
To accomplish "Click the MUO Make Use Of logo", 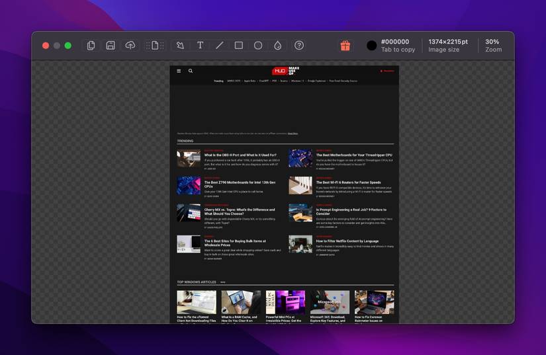I will point(285,71).
